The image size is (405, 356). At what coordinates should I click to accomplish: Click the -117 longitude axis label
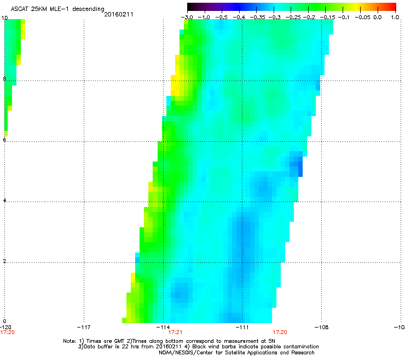84,328
